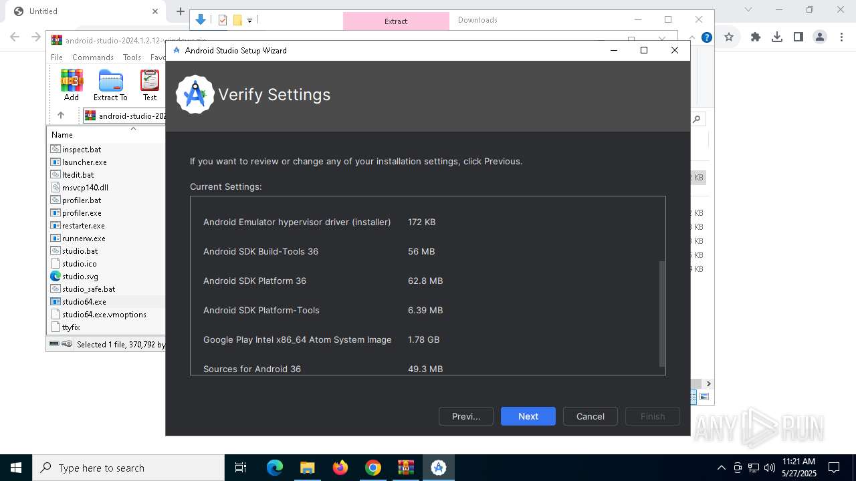Screen dimensions: 856x481
Task: Collapse the Explorer ribbon chevron
Action: (692, 37)
